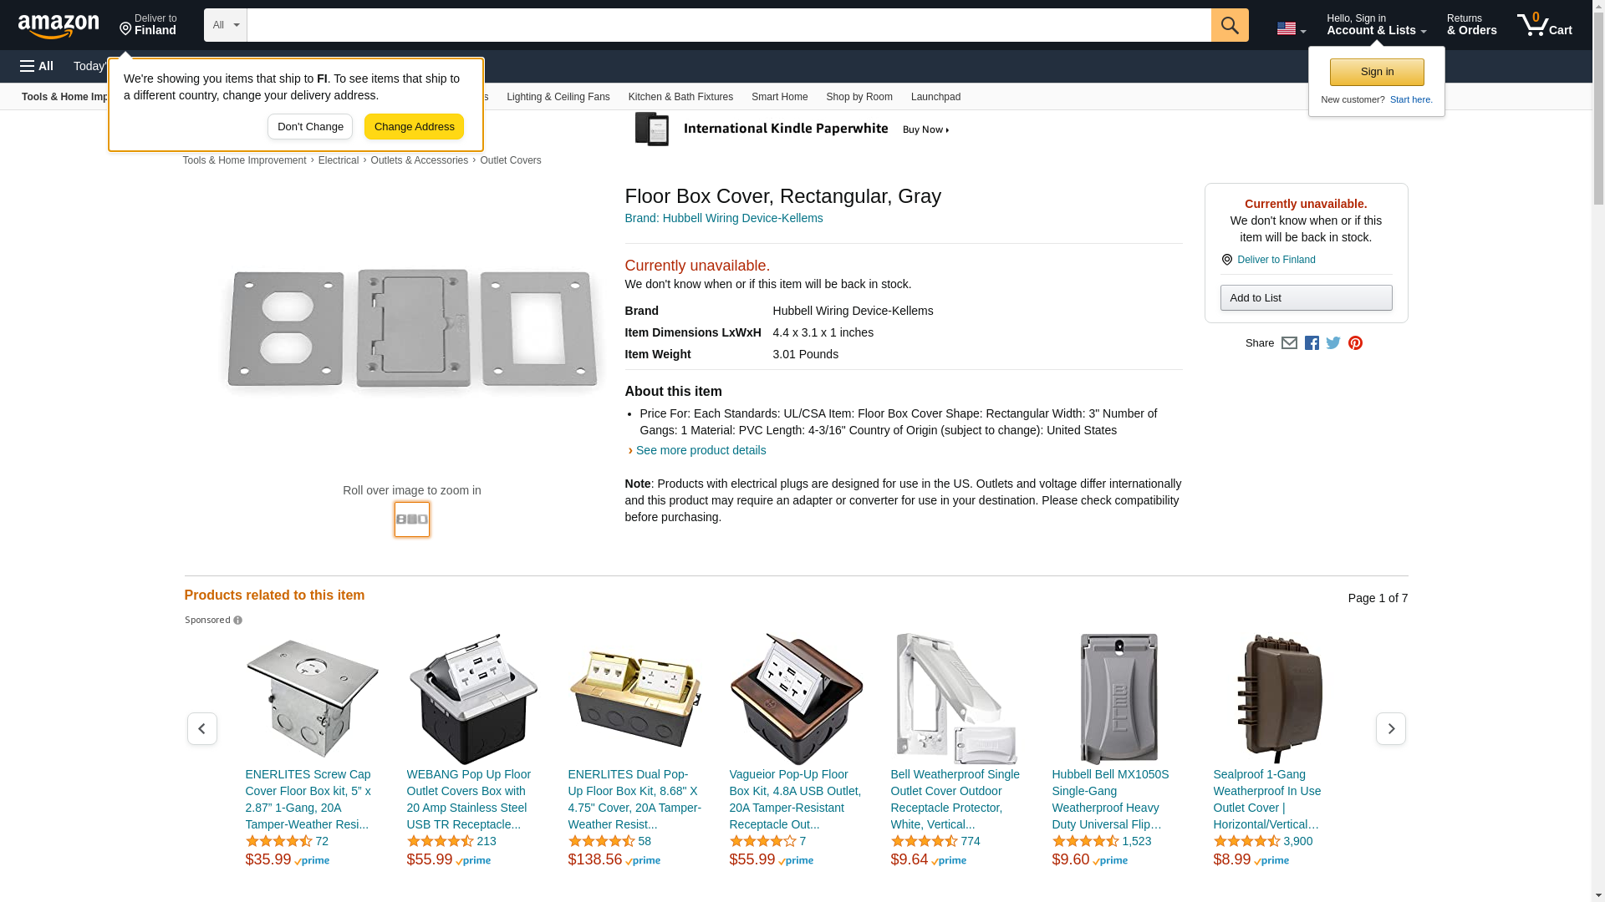
Task: Click the sponsored info icon
Action: 237,621
